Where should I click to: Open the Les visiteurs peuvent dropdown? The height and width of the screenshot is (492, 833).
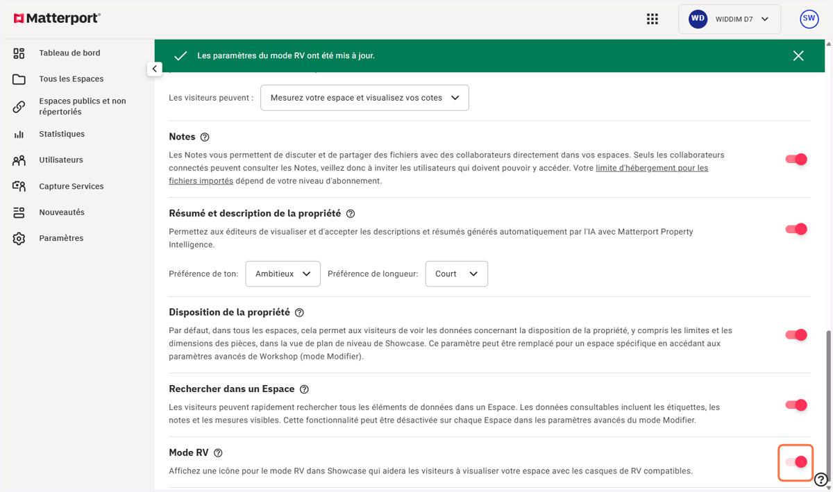pos(364,98)
